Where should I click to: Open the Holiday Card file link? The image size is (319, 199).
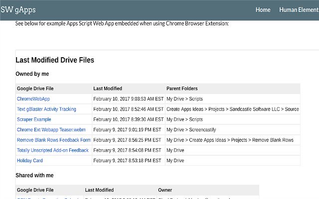(30, 161)
